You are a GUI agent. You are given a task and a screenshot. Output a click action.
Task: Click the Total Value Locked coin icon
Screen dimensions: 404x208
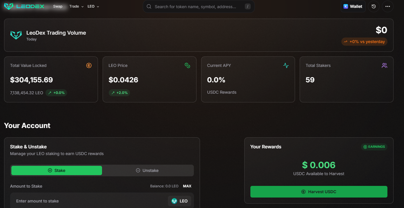click(89, 65)
